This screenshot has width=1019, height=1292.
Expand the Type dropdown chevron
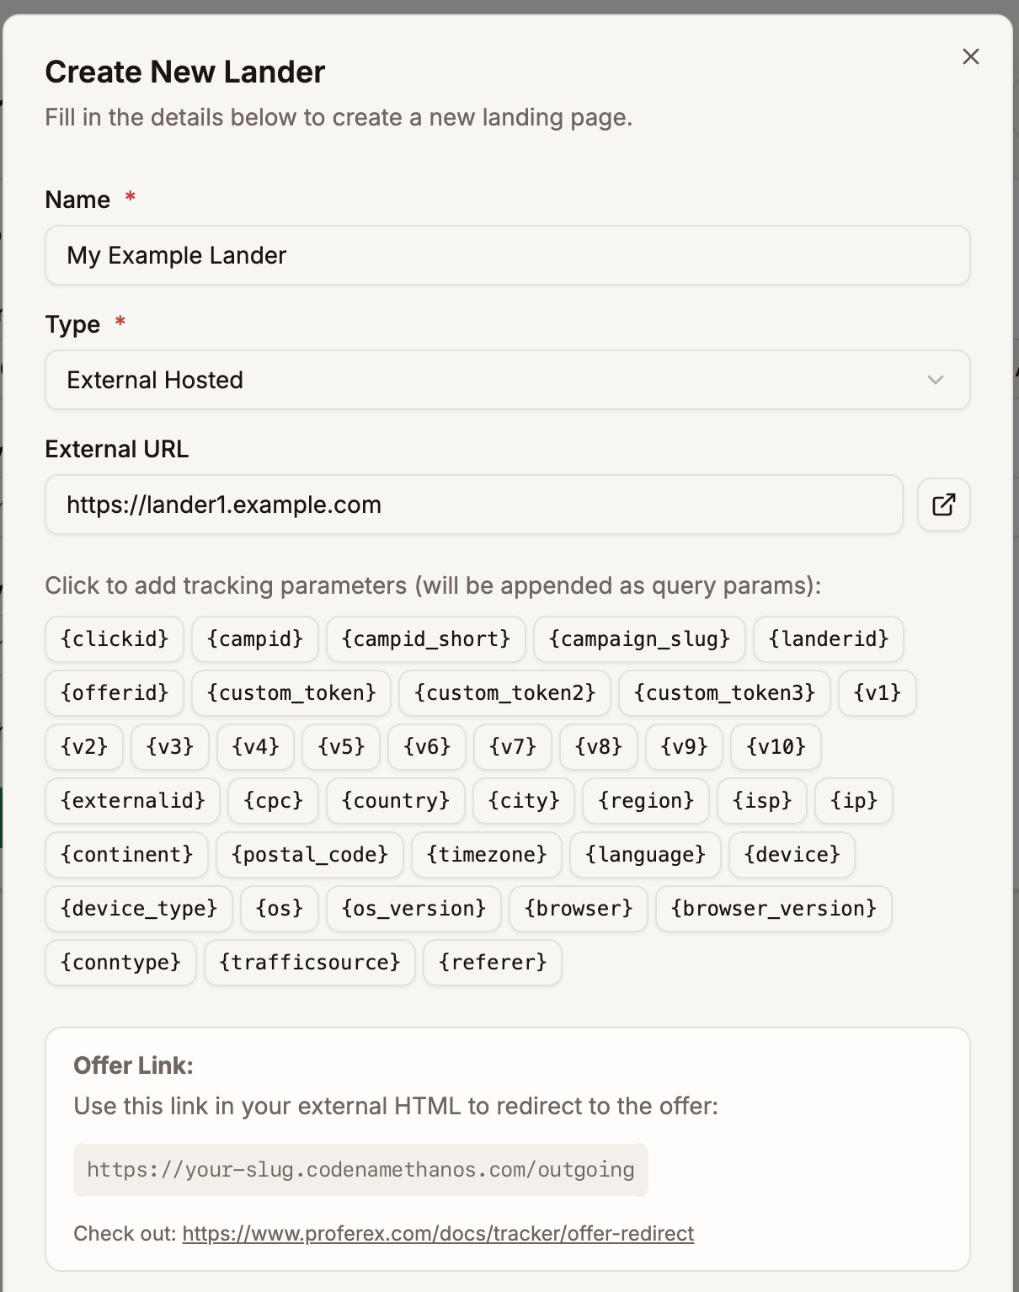[935, 380]
